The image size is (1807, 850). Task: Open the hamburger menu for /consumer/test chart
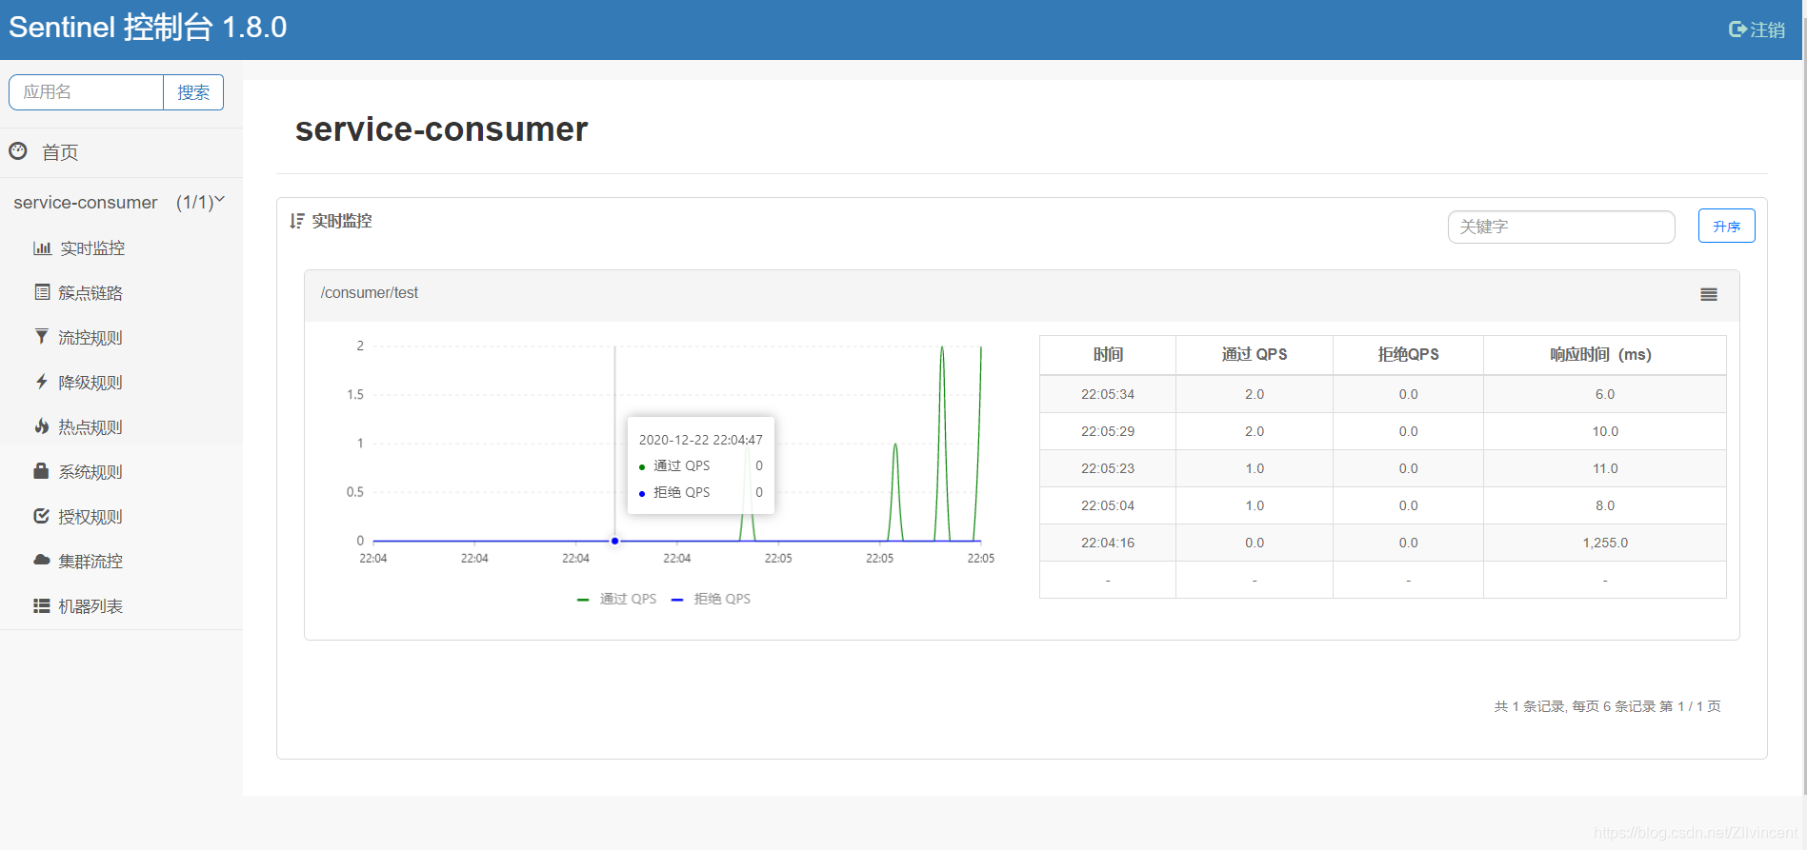(1709, 295)
